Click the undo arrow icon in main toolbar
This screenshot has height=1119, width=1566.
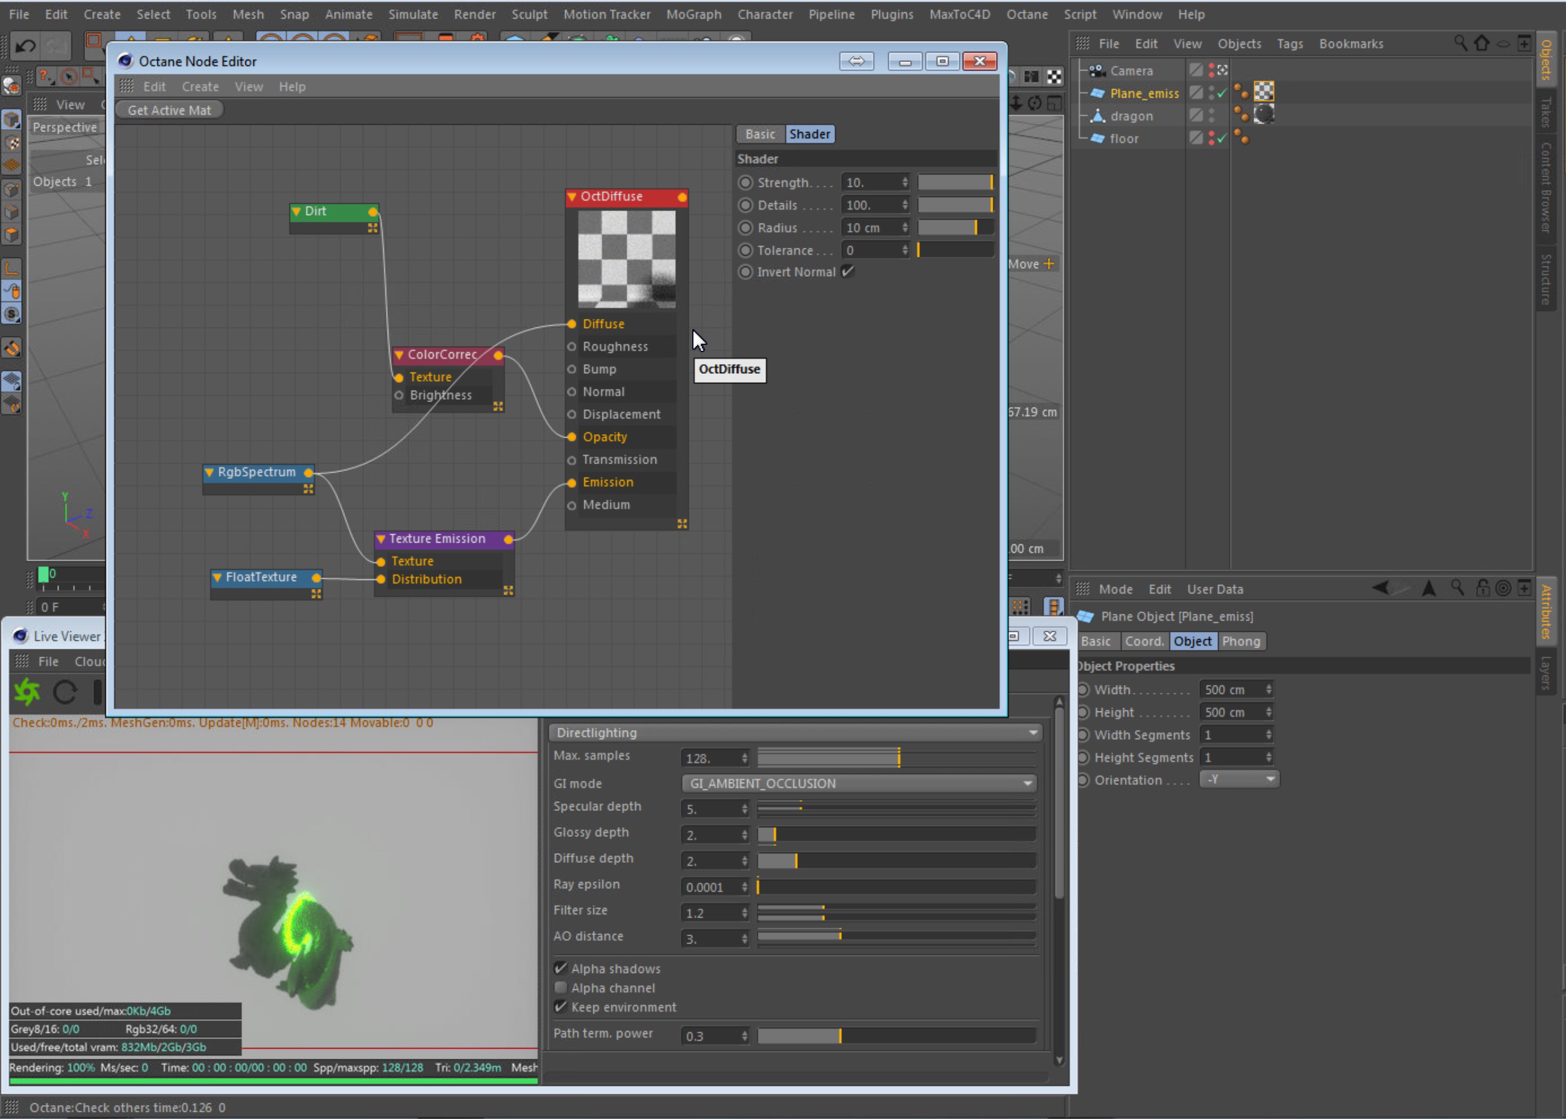(25, 46)
